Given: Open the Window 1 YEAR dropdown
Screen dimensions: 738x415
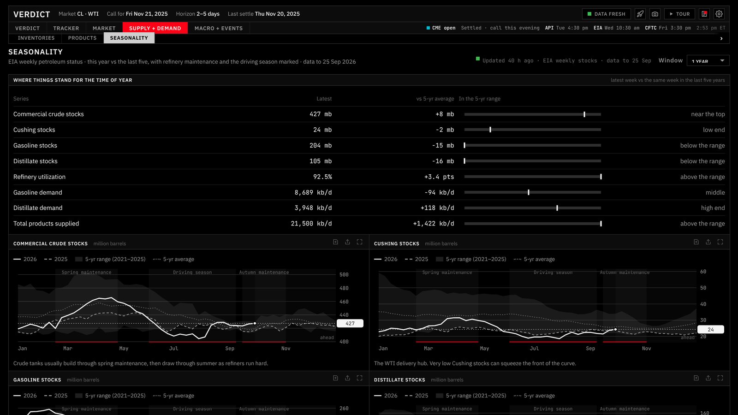Looking at the screenshot, I should [x=708, y=60].
